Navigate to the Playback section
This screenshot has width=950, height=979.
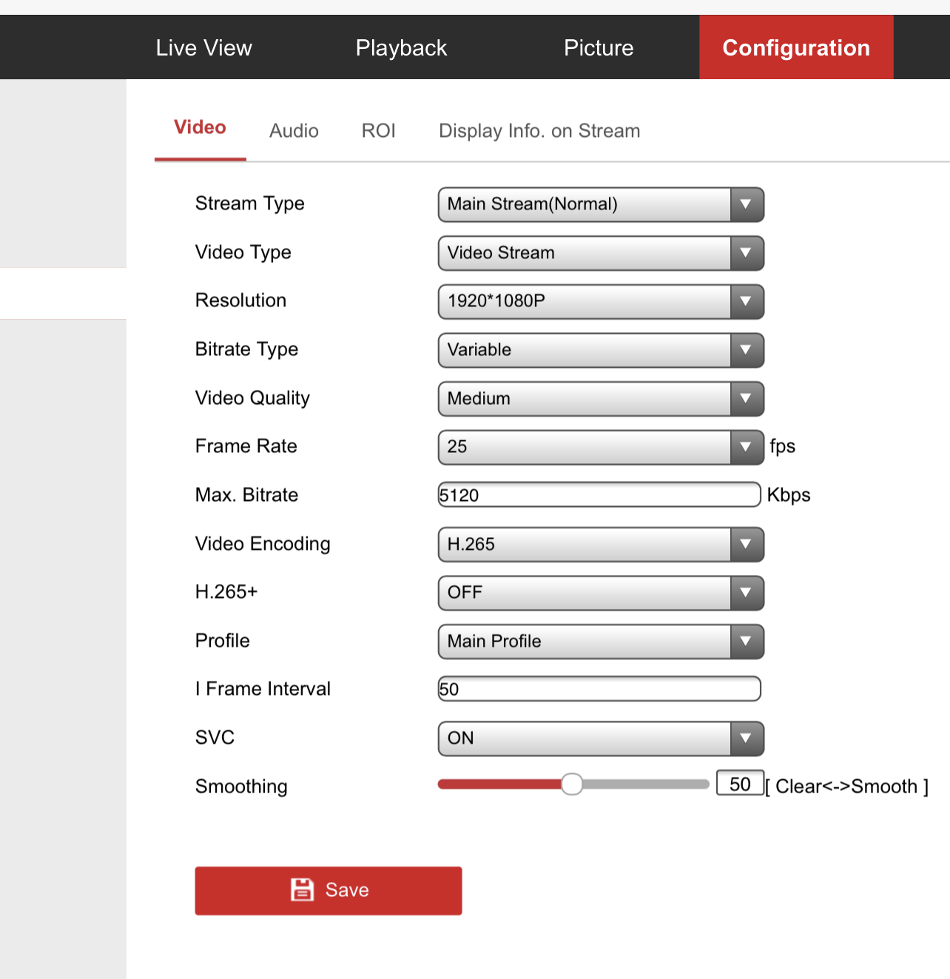[401, 48]
